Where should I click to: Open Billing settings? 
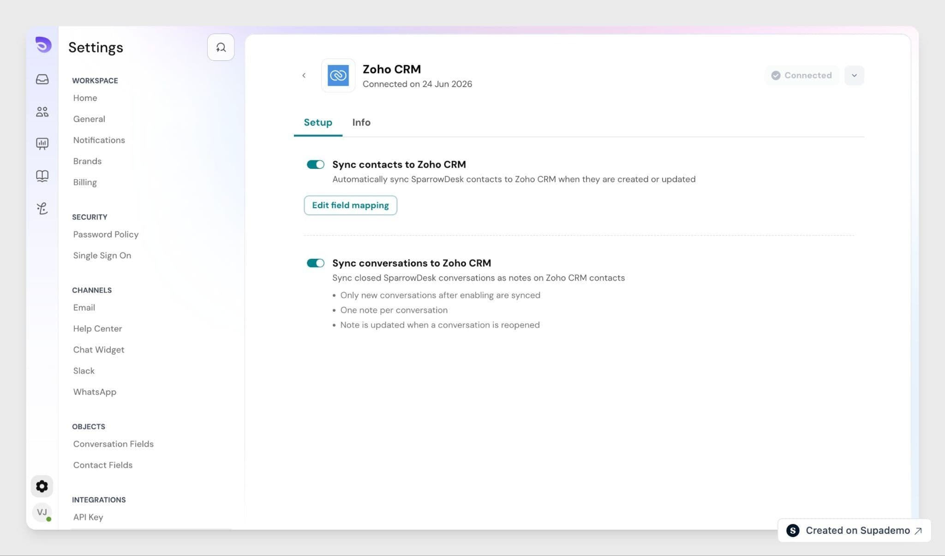85,182
